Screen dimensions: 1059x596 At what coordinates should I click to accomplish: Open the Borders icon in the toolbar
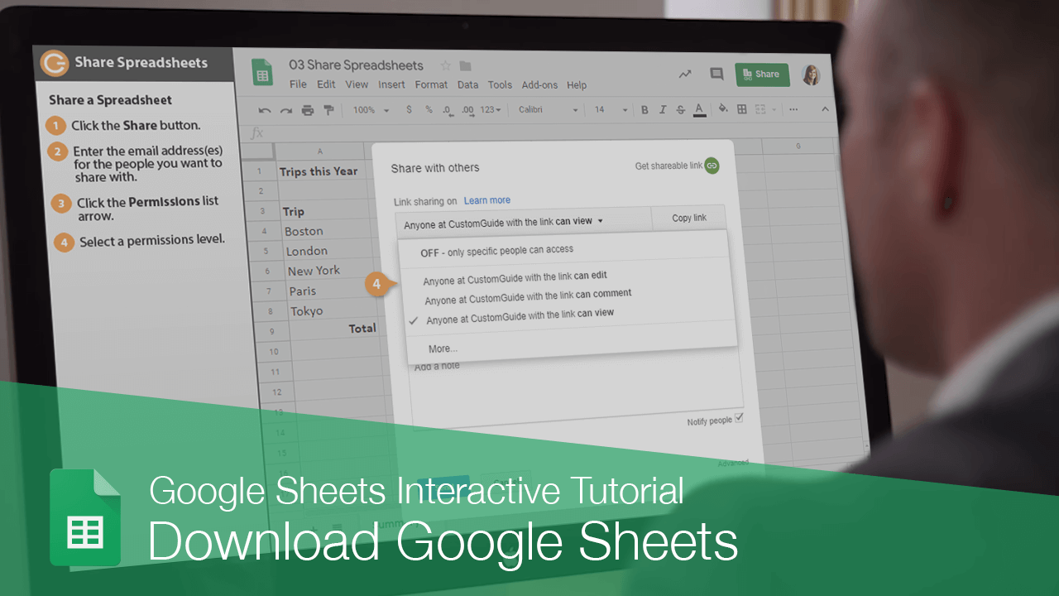click(x=740, y=108)
